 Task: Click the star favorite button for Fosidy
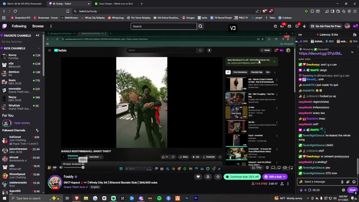(218, 177)
